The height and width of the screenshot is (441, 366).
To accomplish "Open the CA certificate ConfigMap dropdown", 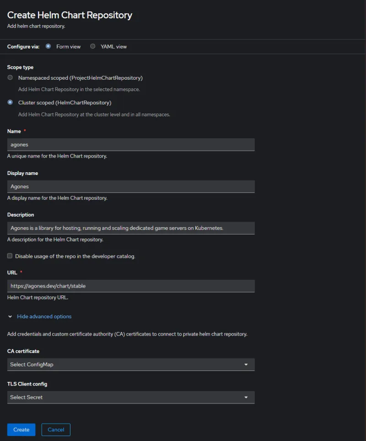I will point(131,365).
